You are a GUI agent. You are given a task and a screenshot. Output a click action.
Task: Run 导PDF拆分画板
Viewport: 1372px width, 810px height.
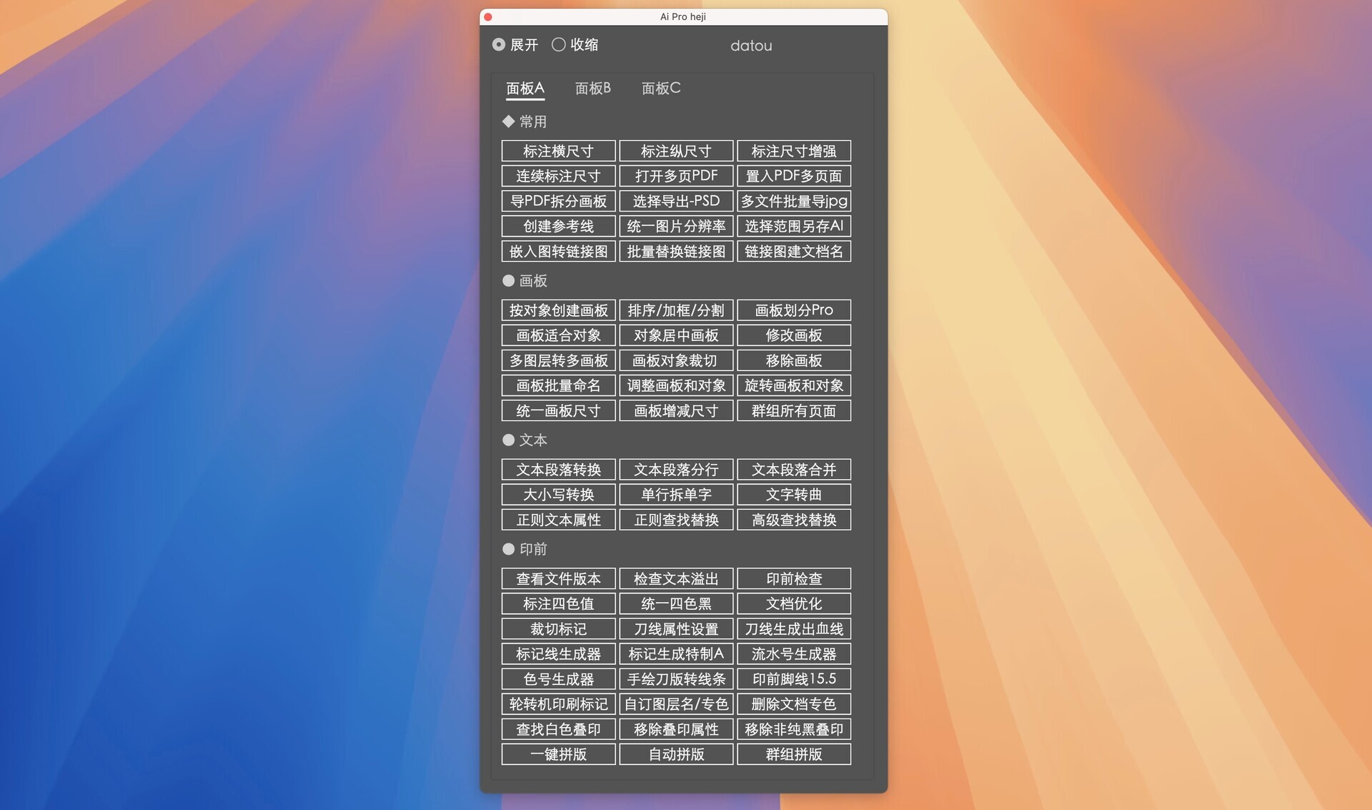[559, 201]
